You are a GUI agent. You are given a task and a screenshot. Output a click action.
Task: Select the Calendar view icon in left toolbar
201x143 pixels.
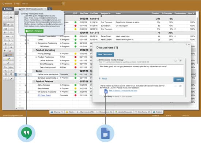coord(12,25)
